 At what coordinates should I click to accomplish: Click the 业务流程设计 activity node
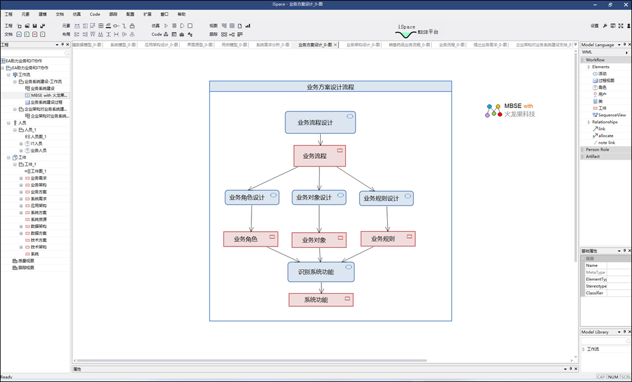[x=315, y=122]
